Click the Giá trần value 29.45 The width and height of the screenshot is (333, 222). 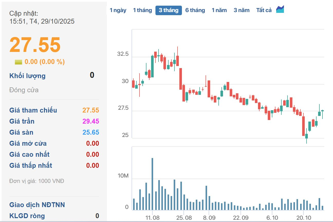click(x=91, y=121)
